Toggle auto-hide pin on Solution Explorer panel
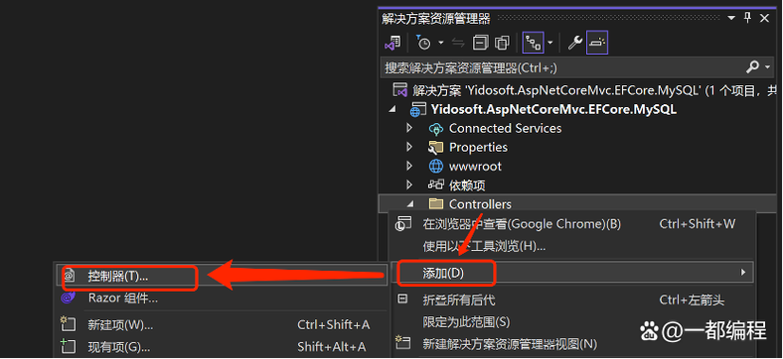The width and height of the screenshot is (783, 359). pos(747,19)
